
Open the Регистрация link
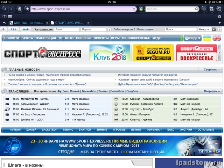point(145,29)
